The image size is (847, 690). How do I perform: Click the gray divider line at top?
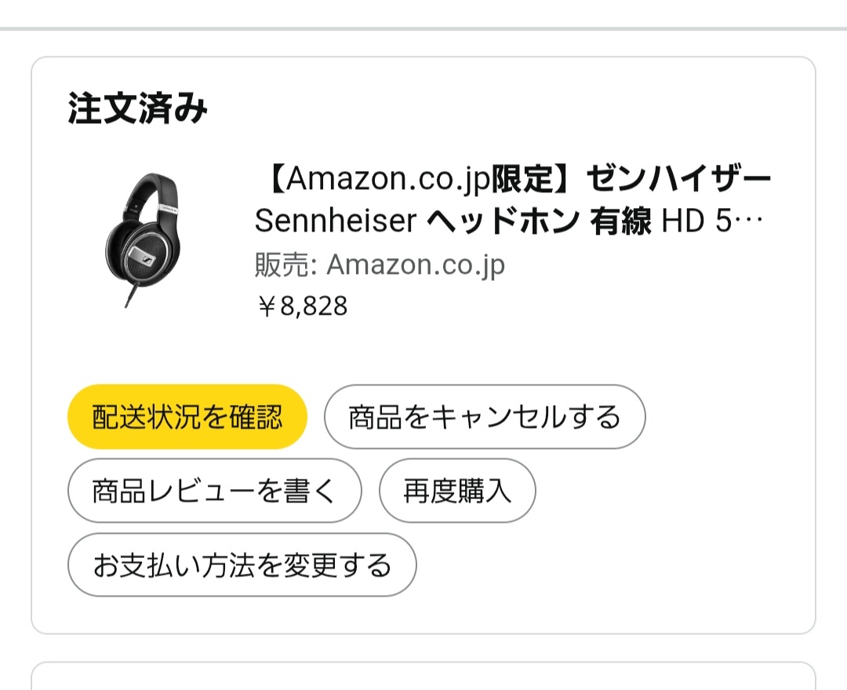(x=423, y=29)
